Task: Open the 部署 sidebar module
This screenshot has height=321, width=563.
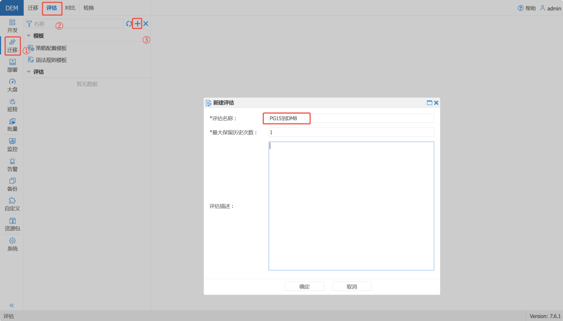Action: coord(12,66)
